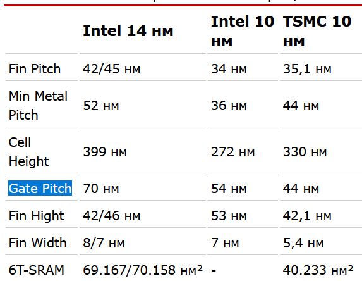Click the Cell Height row label

(28, 151)
